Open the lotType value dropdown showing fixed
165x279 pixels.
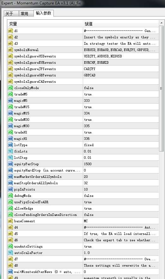click(121, 145)
